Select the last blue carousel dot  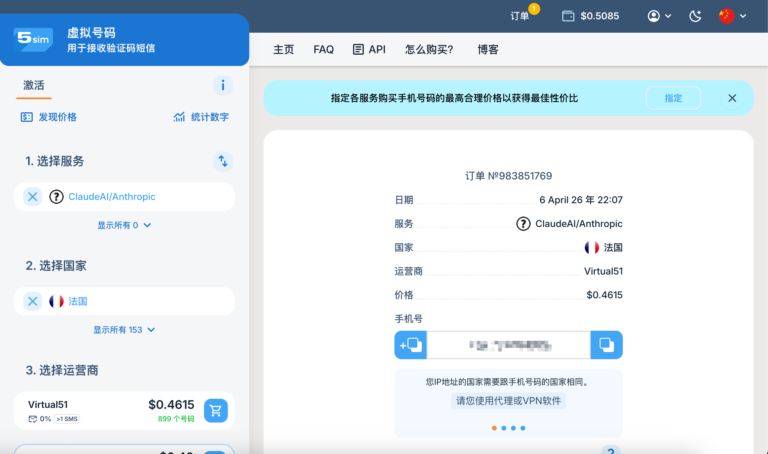523,428
